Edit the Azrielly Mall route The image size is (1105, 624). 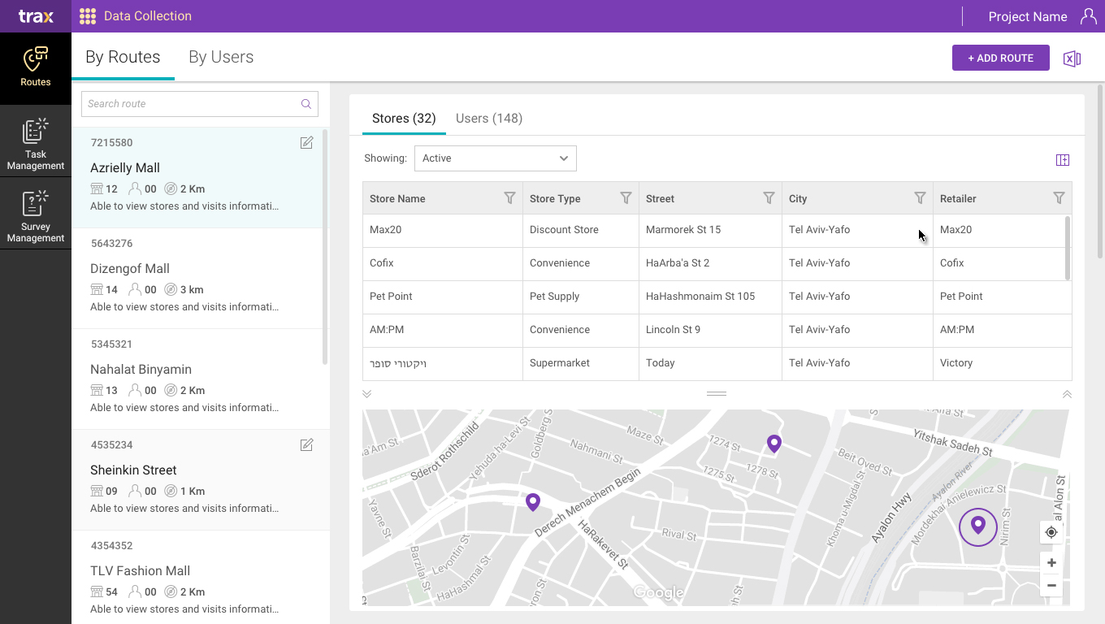tap(306, 143)
